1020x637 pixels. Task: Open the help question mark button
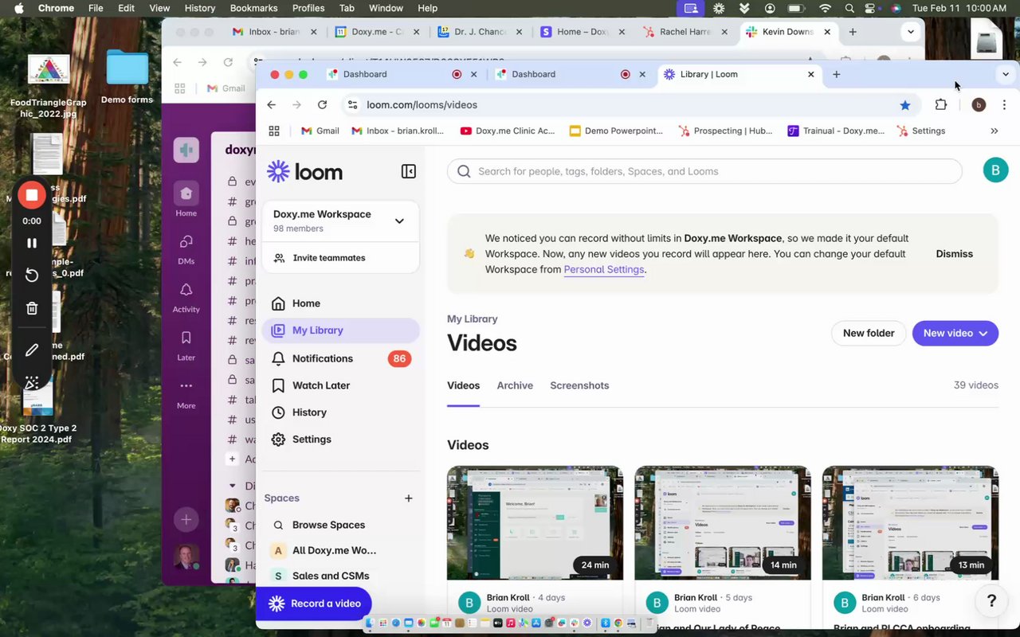pos(991,600)
